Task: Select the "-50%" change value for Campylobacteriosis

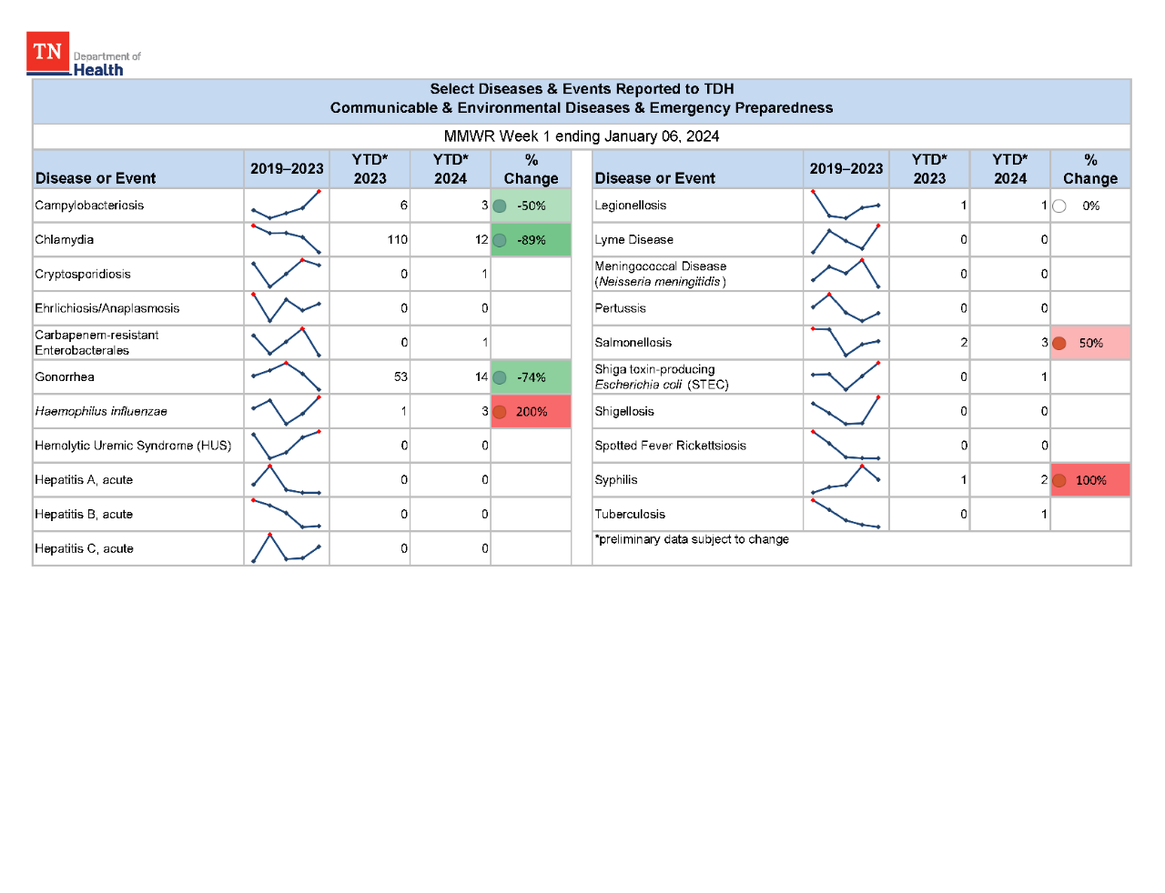Action: coord(532,206)
